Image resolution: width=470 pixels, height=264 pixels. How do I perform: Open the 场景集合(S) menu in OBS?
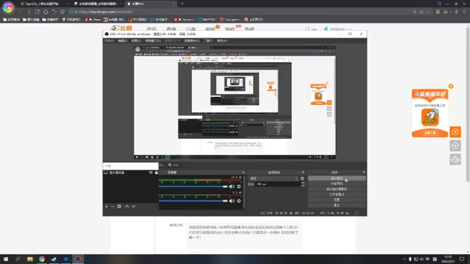click(x=192, y=40)
